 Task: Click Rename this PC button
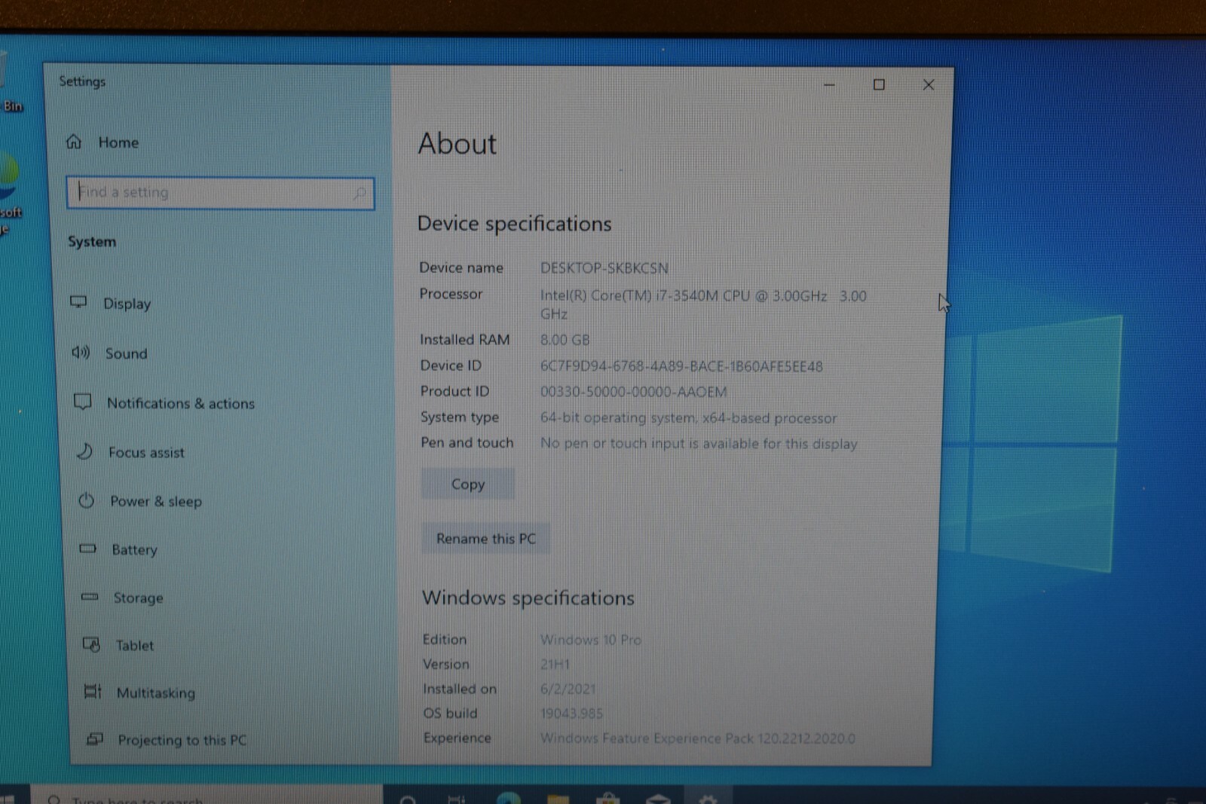(x=486, y=538)
